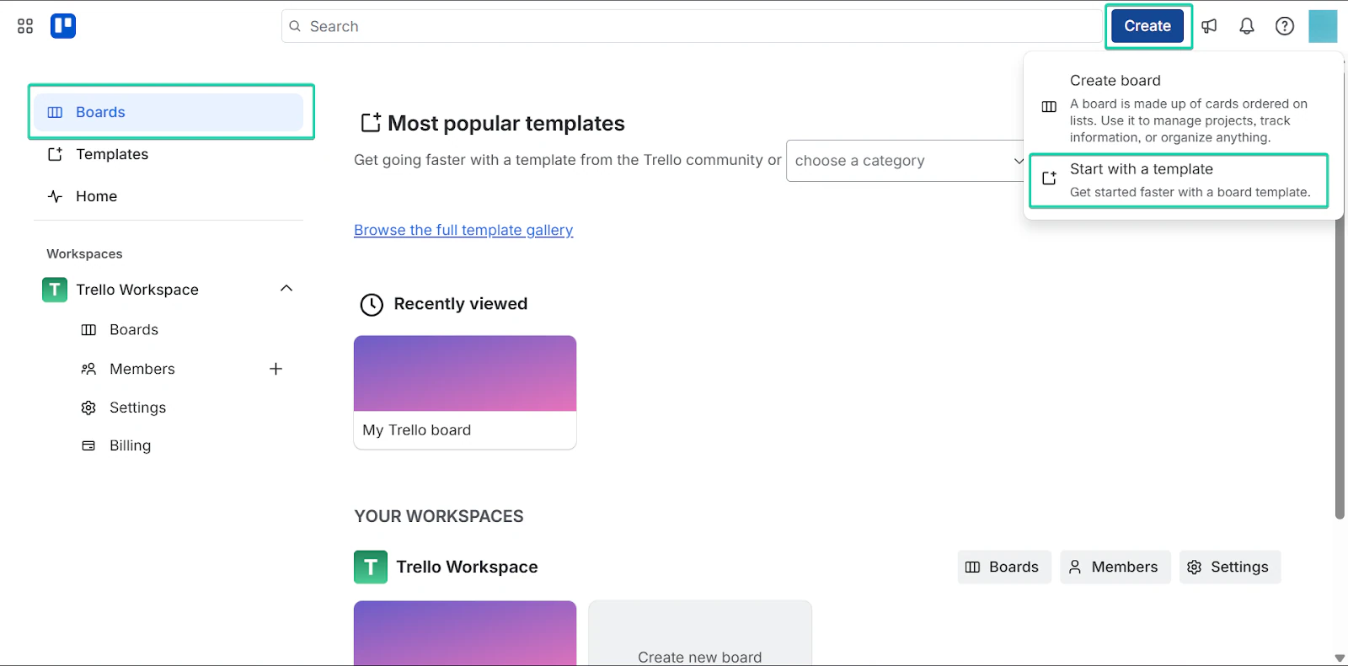The width and height of the screenshot is (1348, 666).
Task: Click the clock icon by Recently viewed
Action: pyautogui.click(x=372, y=305)
